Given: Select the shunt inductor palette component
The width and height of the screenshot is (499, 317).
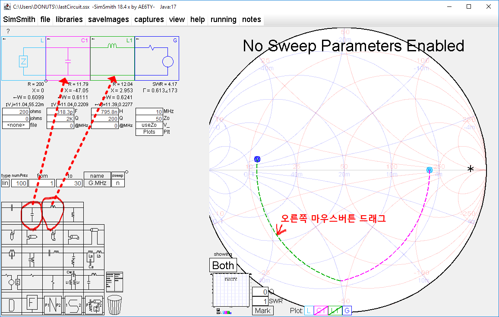Looking at the screenshot, I should (x=73, y=212).
